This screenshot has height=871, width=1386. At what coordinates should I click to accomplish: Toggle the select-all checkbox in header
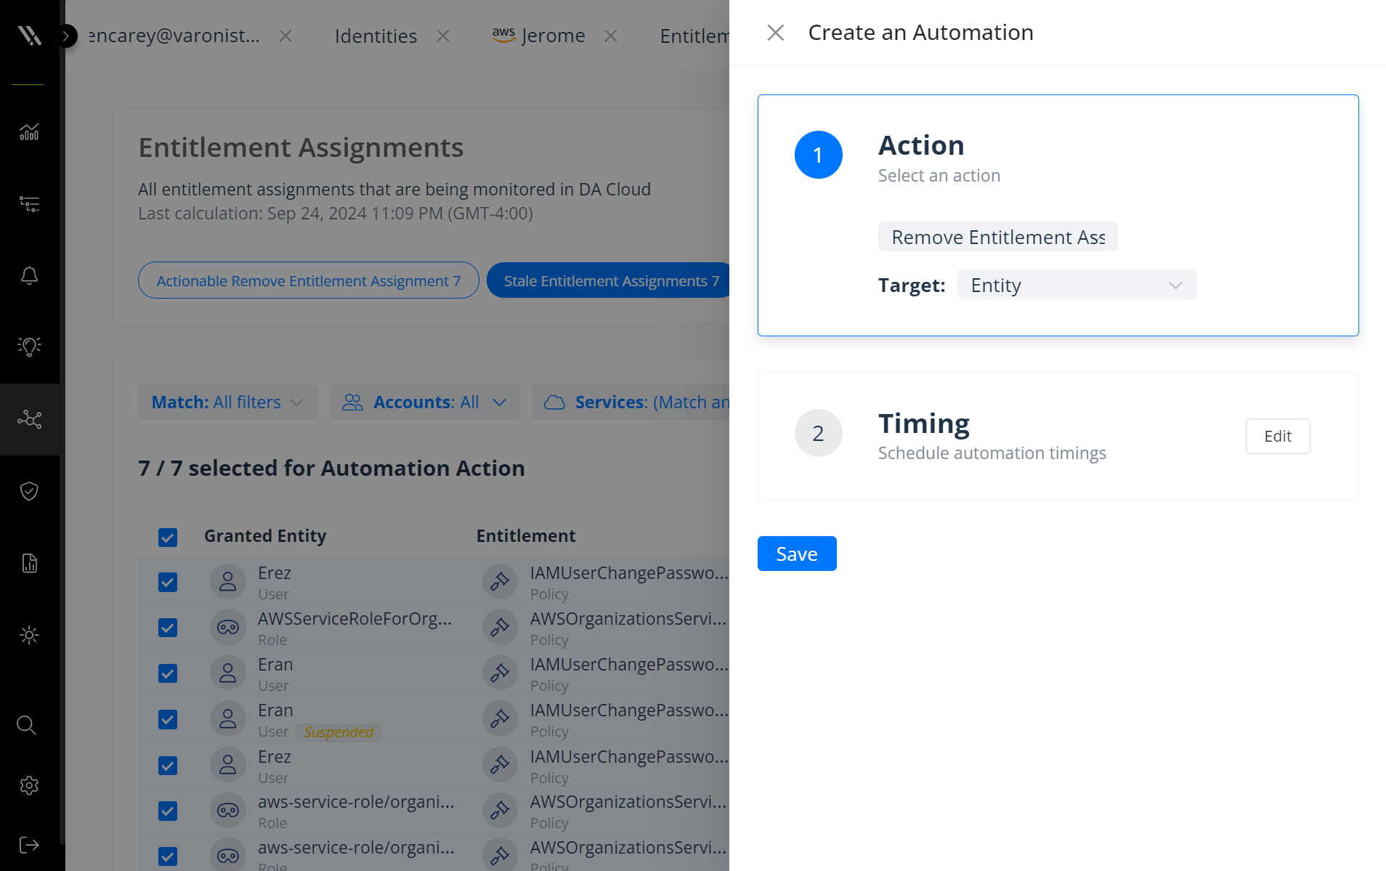pyautogui.click(x=168, y=538)
